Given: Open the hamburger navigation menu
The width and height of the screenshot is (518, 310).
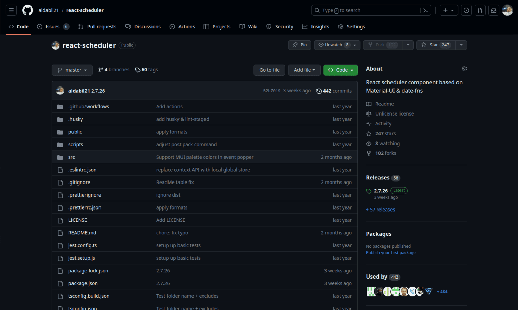Looking at the screenshot, I should click(11, 10).
